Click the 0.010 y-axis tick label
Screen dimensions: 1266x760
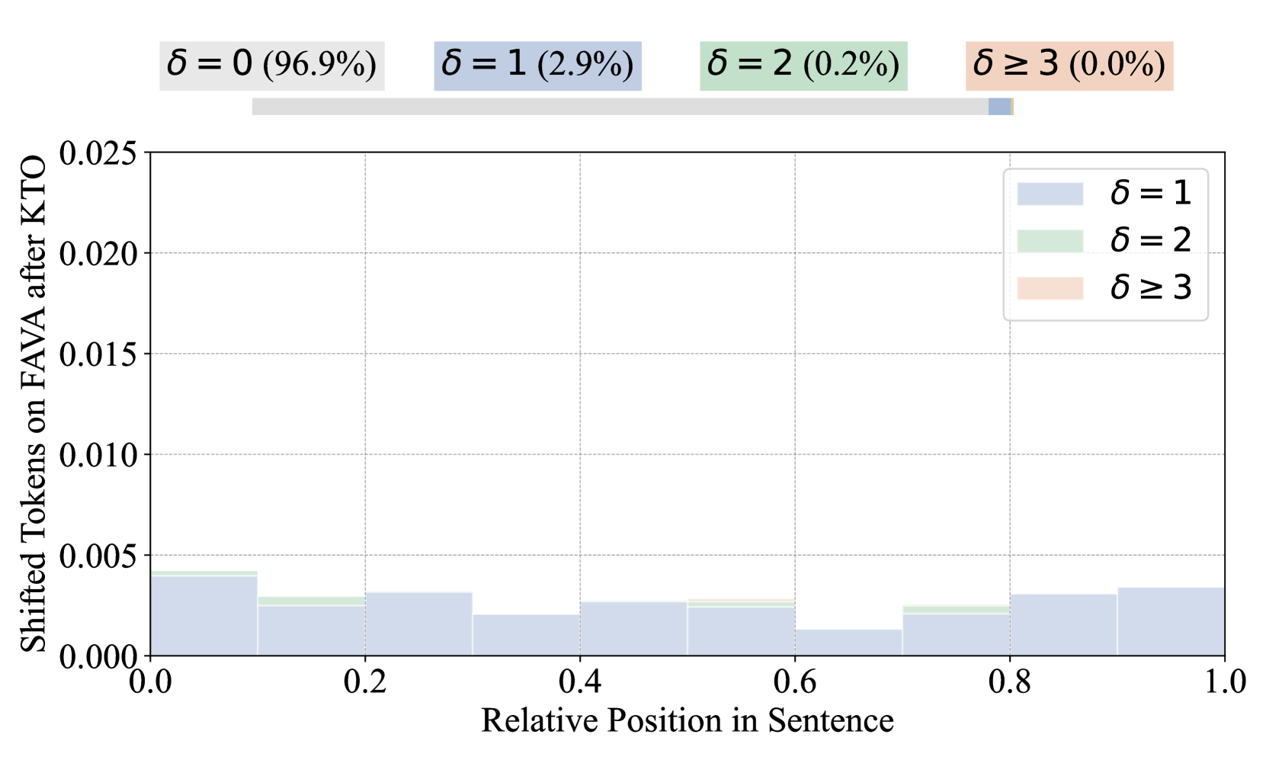98,455
